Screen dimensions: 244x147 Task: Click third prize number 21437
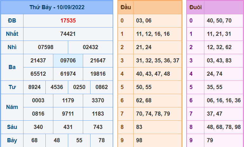(38, 61)
